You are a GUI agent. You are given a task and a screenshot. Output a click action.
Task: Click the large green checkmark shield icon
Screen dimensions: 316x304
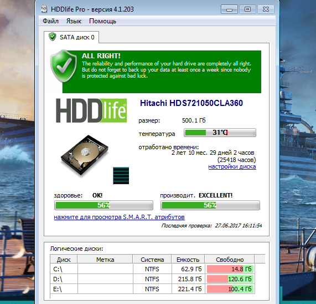click(64, 66)
